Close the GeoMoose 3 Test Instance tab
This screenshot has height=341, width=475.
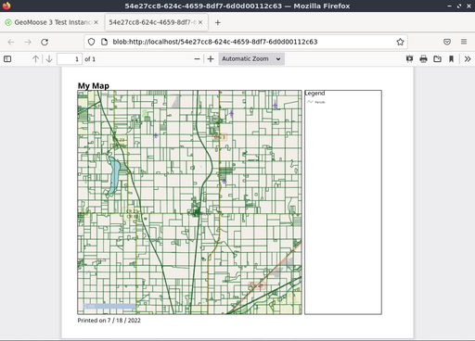[96, 22]
